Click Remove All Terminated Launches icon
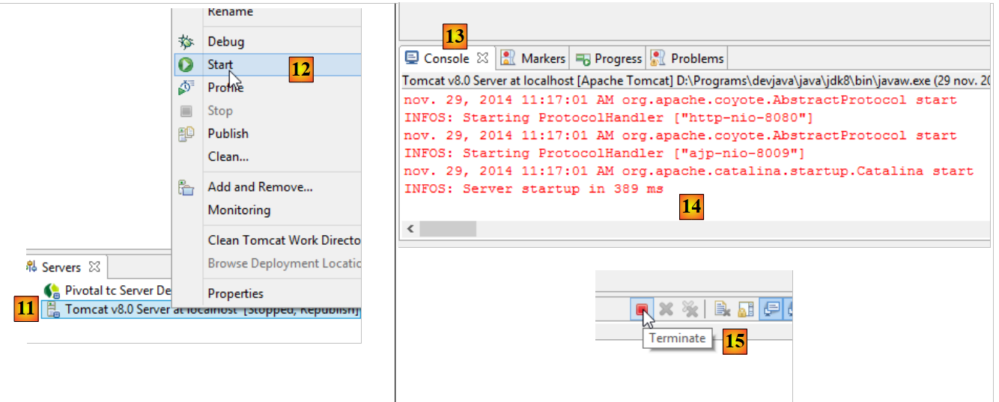 click(690, 309)
